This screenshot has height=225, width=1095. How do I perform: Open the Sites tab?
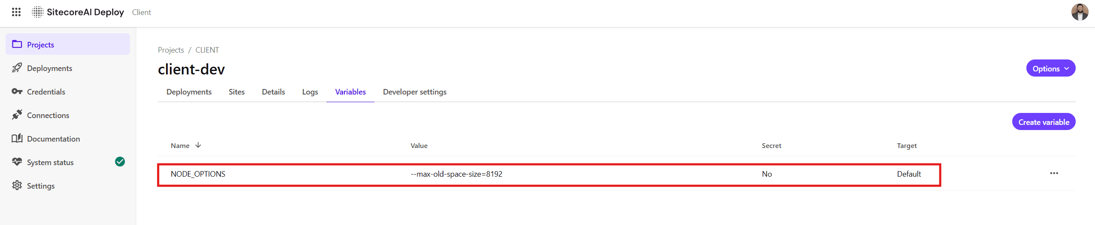click(x=236, y=92)
